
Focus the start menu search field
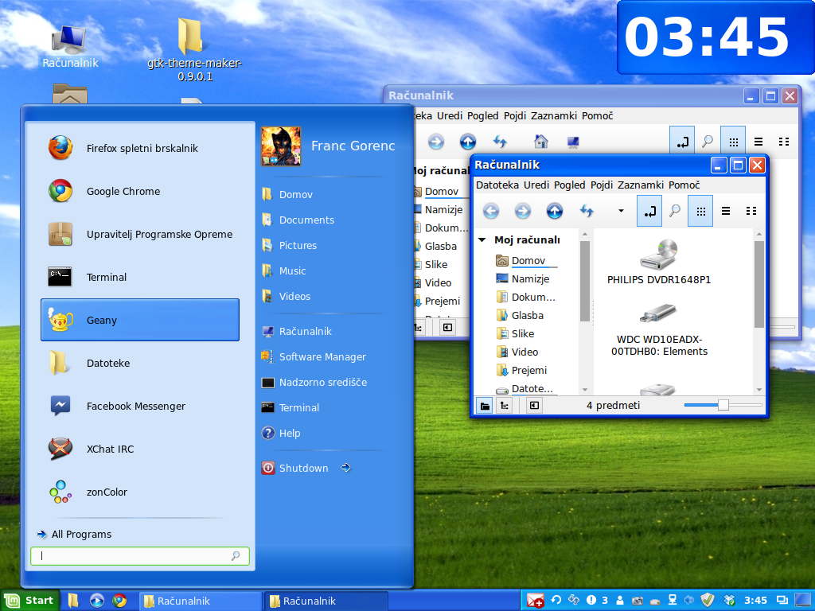pos(140,556)
